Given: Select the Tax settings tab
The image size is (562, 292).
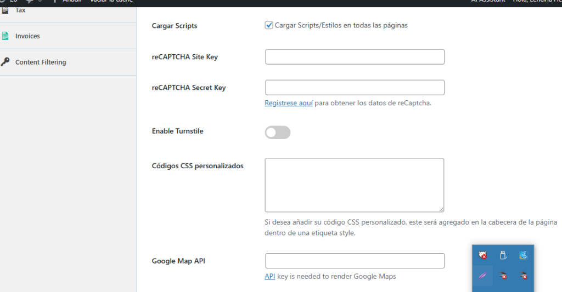Looking at the screenshot, I should (x=20, y=10).
